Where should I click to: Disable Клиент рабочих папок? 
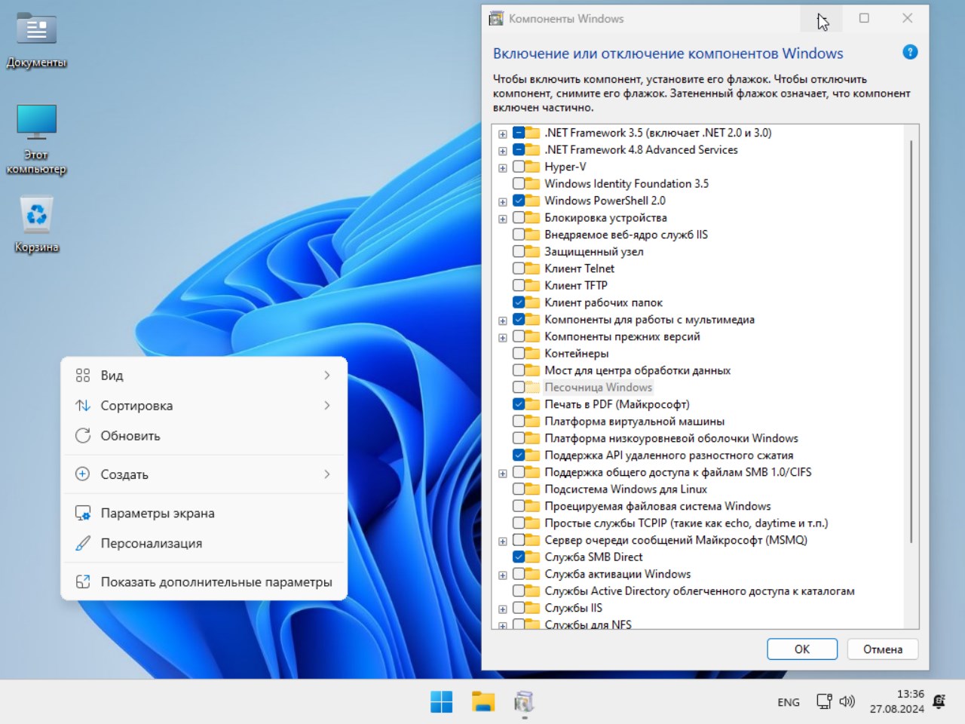(519, 302)
